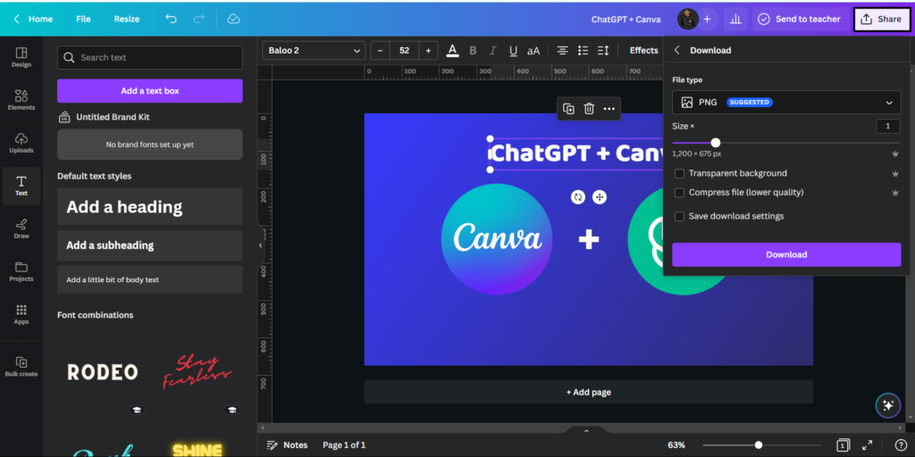
Task: Open the Baloo 2 font dropdown
Action: tap(314, 51)
